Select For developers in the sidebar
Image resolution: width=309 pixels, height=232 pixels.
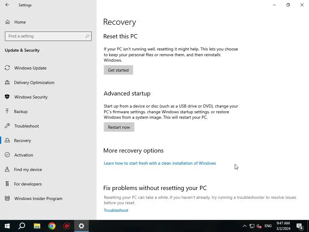coord(48,184)
